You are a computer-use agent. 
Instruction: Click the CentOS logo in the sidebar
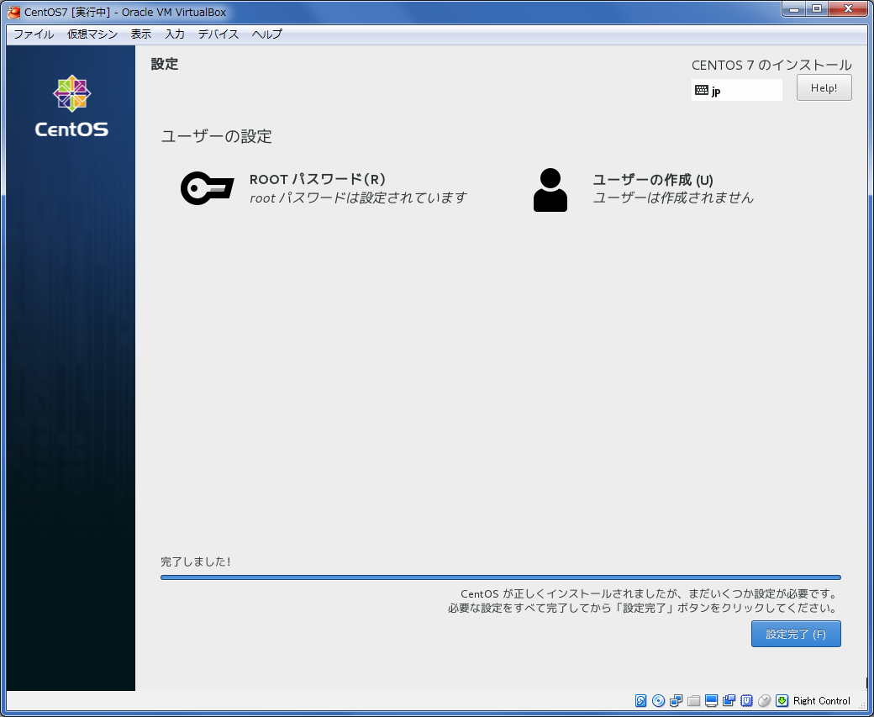pos(71,106)
